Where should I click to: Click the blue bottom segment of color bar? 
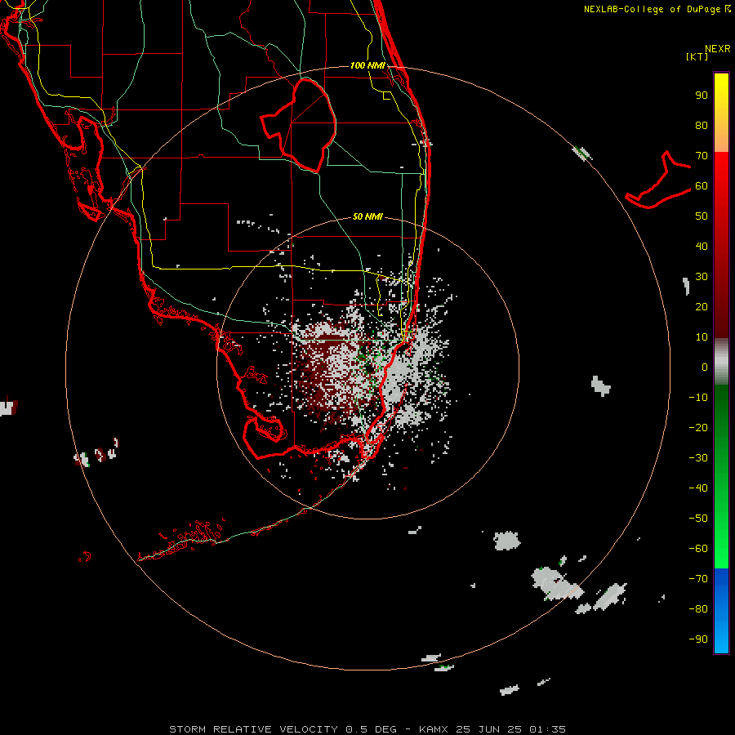[x=721, y=611]
